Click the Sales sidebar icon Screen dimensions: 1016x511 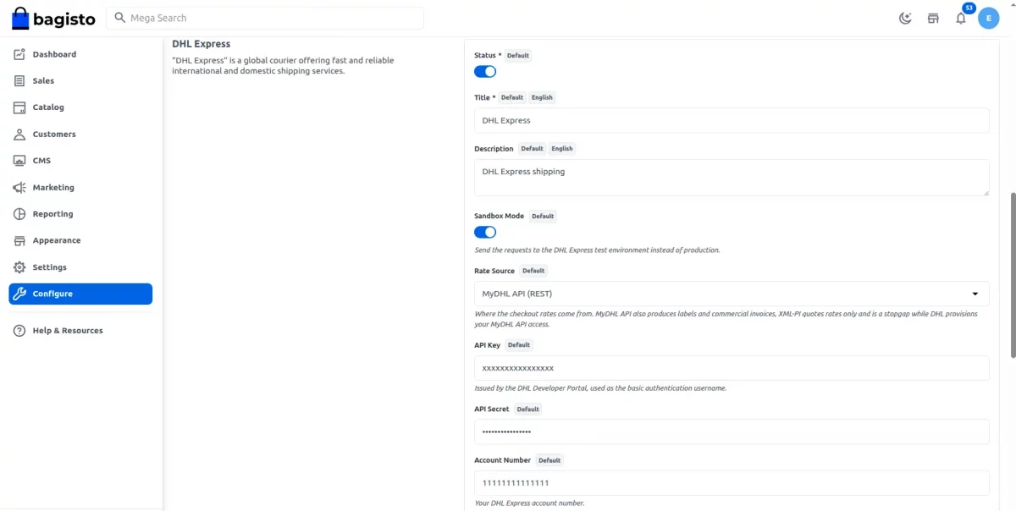(19, 81)
